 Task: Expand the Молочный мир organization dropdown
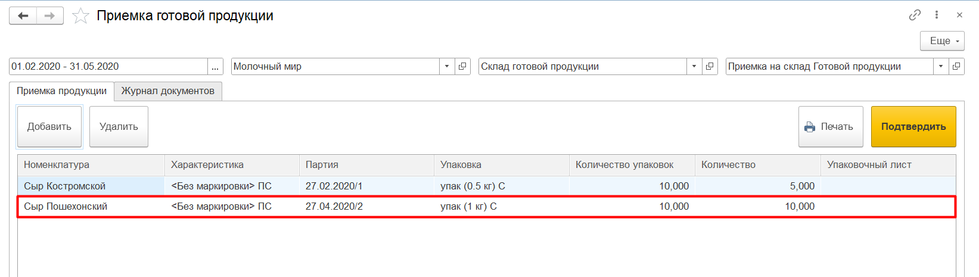pos(447,67)
